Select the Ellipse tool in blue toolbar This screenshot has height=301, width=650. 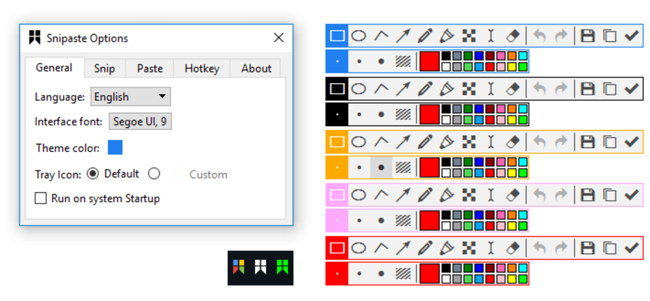(x=359, y=36)
